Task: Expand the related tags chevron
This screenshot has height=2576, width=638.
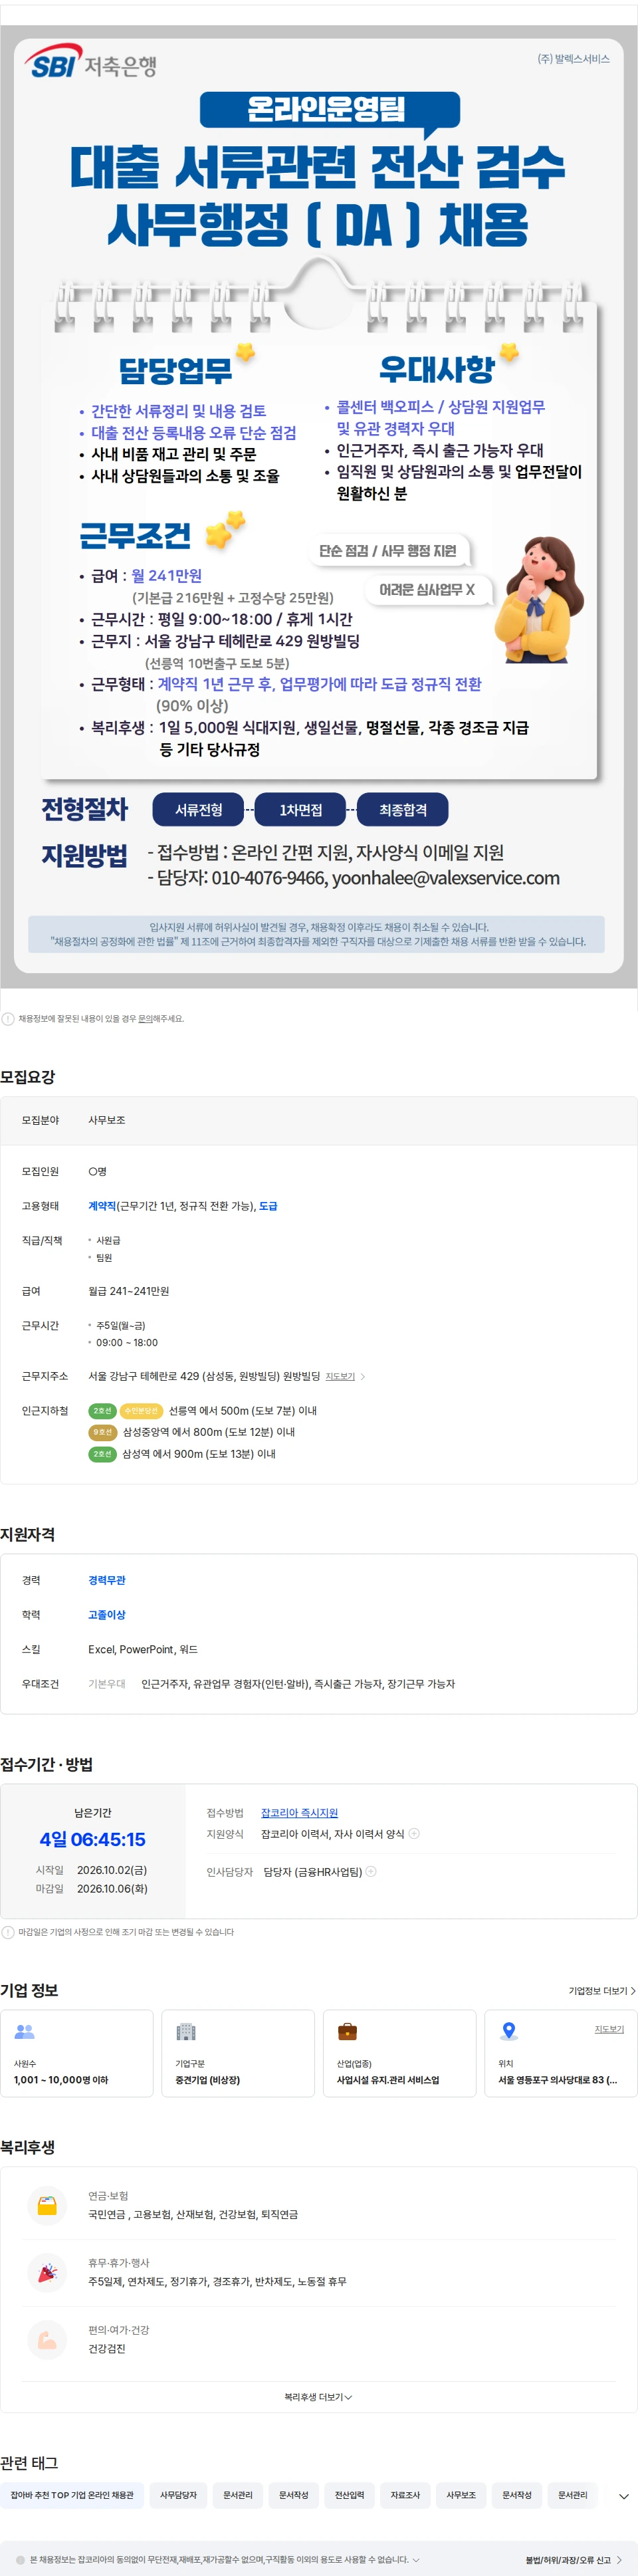Action: (624, 2497)
